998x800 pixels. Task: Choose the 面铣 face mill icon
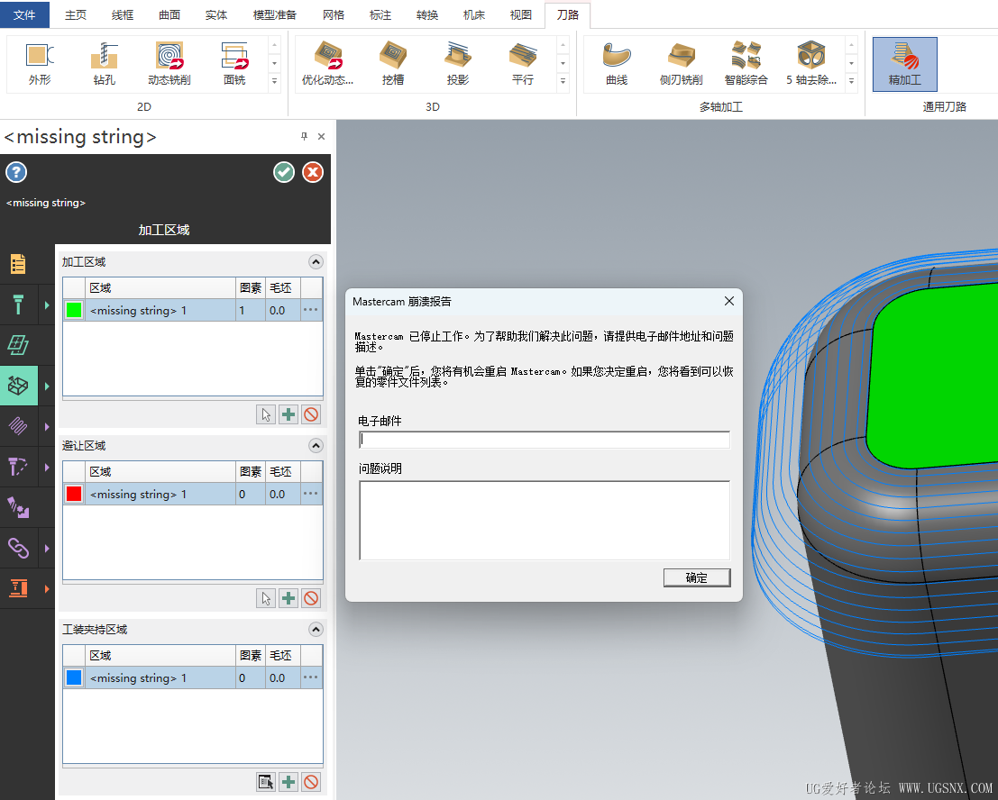(234, 64)
